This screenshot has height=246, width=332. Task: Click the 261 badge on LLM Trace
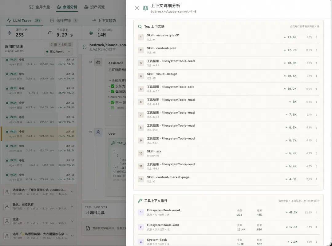pos(38,21)
